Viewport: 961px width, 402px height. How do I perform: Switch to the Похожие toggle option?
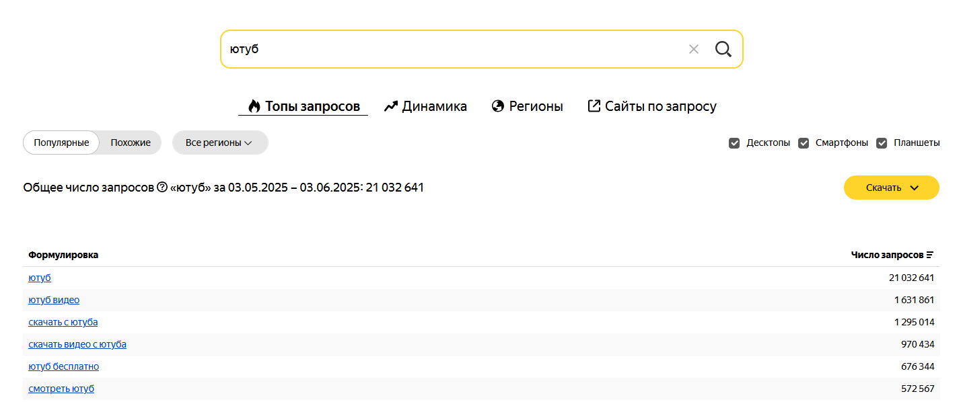click(131, 143)
